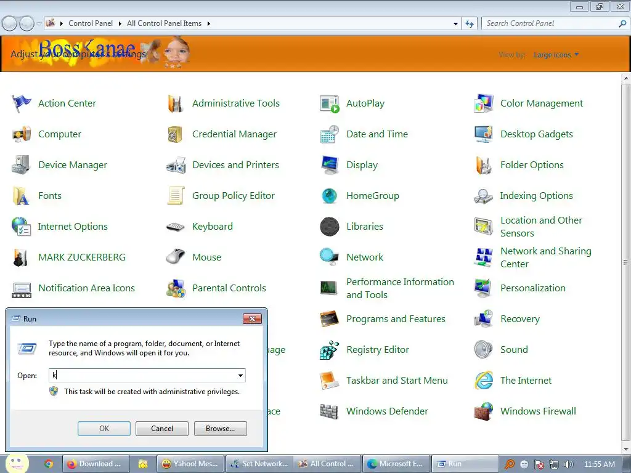The width and height of the screenshot is (631, 473).
Task: Open the Programs and Features link
Action: click(396, 319)
